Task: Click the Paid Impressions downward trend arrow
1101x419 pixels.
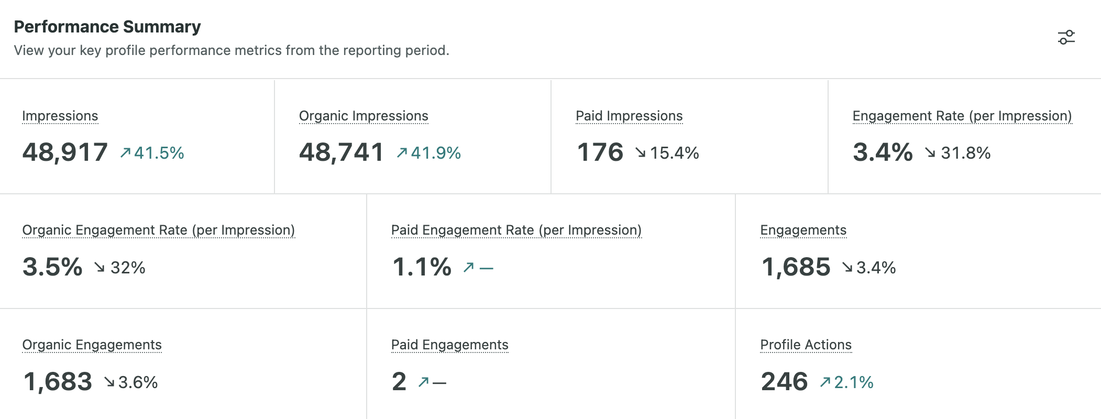Action: 640,152
